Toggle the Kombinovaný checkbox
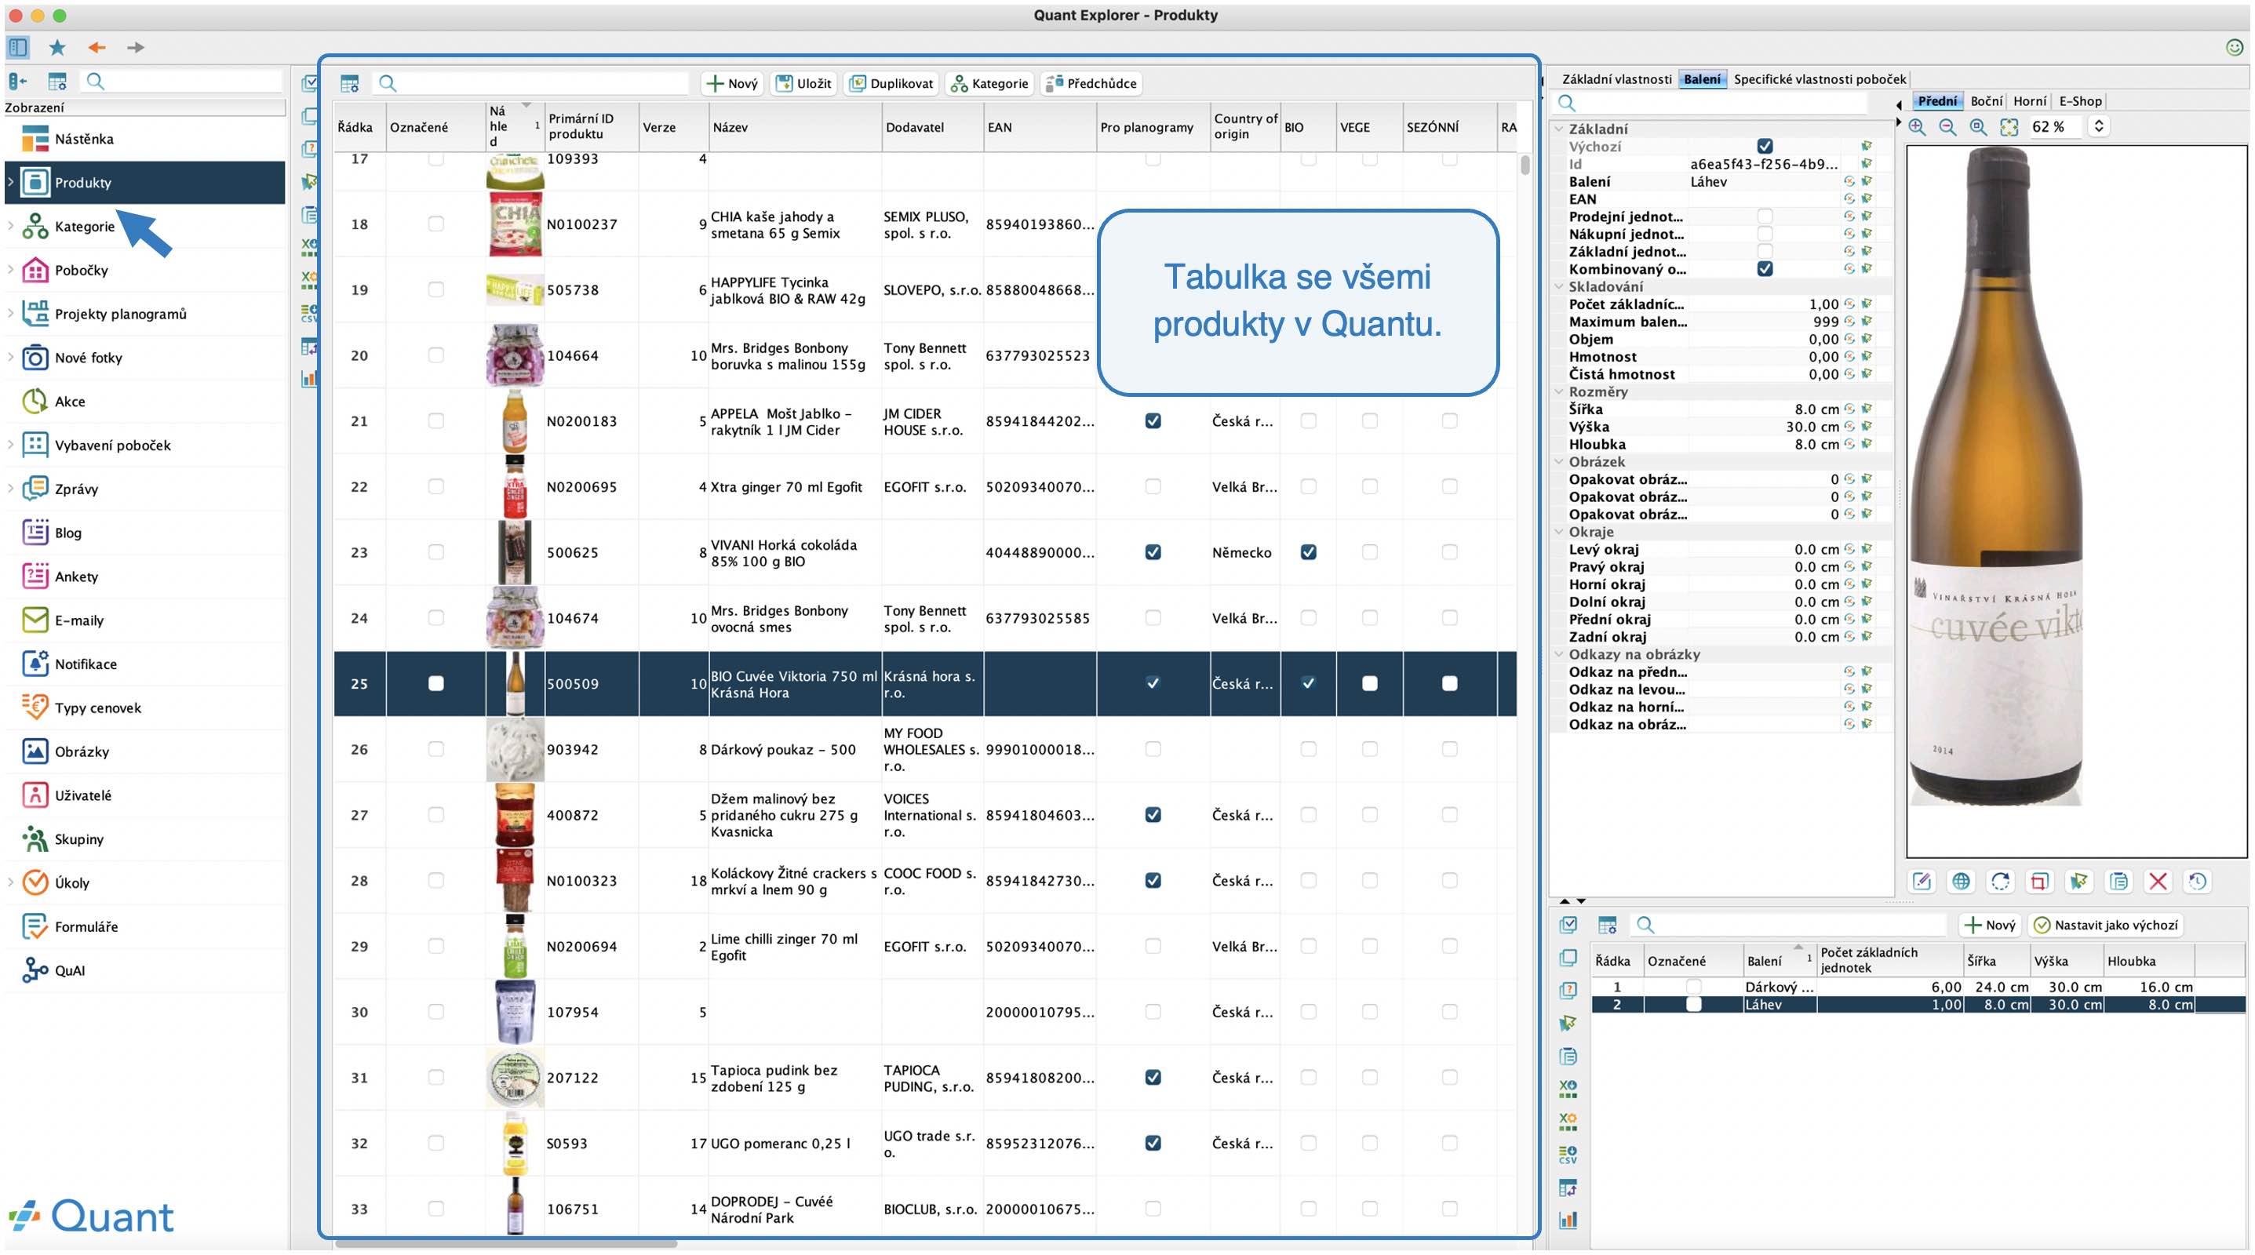 [1765, 269]
